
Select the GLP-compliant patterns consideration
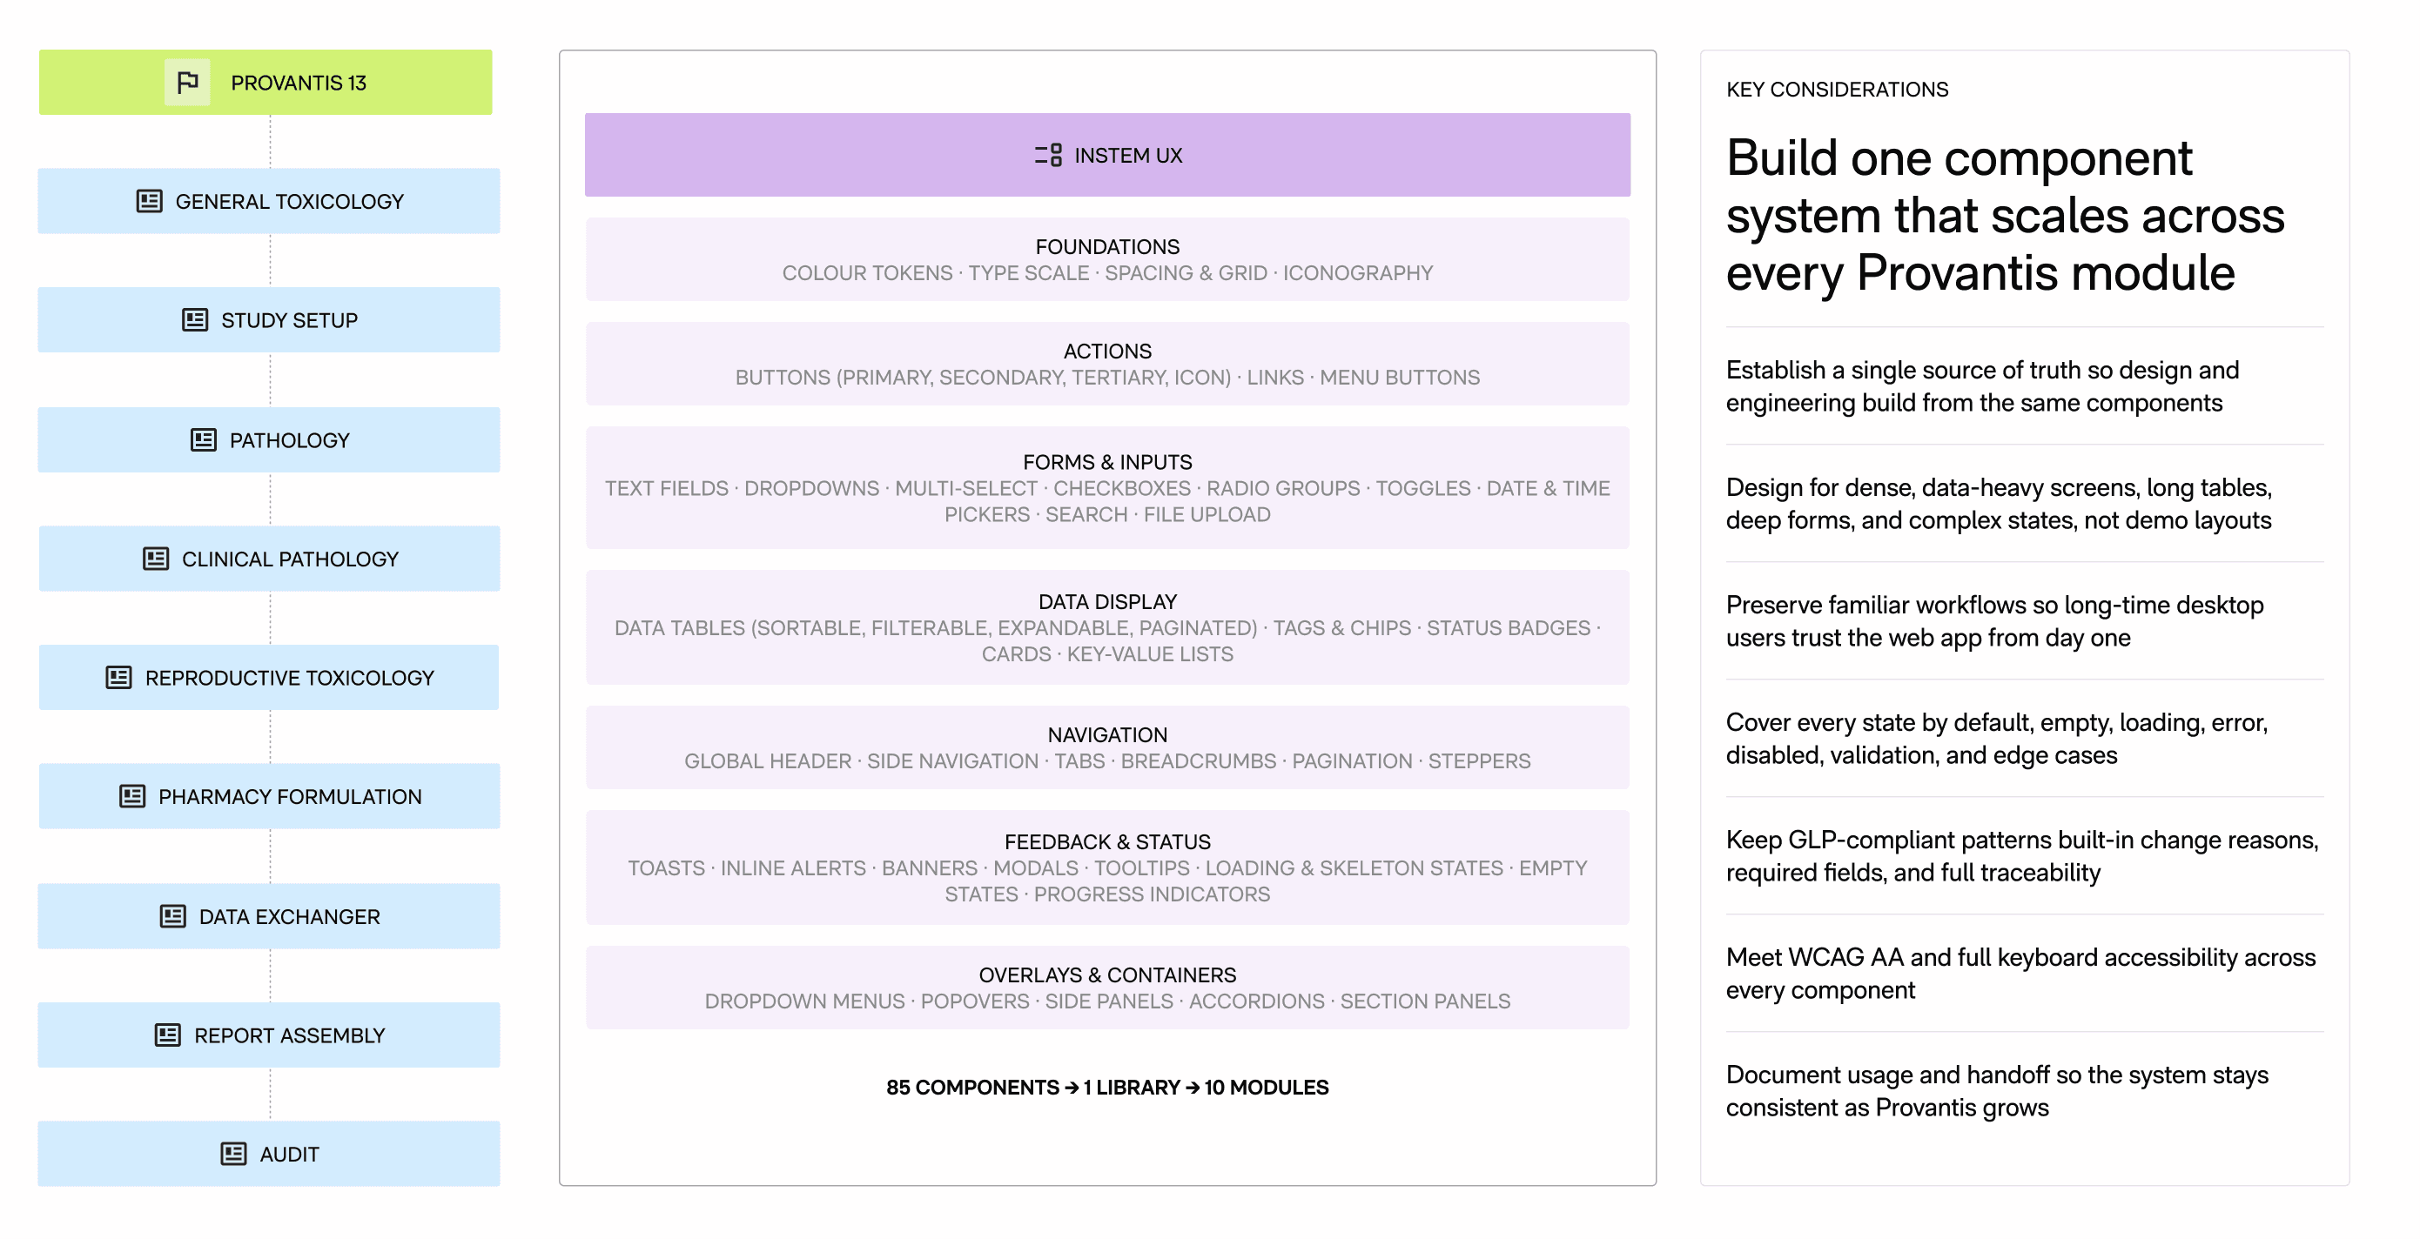point(2021,855)
